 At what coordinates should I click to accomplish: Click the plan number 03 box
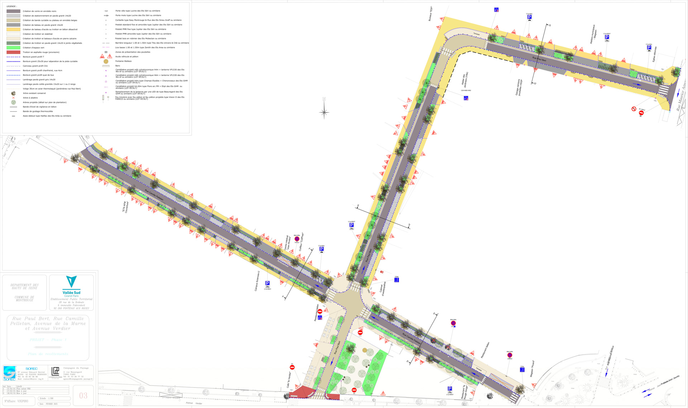pyautogui.click(x=83, y=395)
